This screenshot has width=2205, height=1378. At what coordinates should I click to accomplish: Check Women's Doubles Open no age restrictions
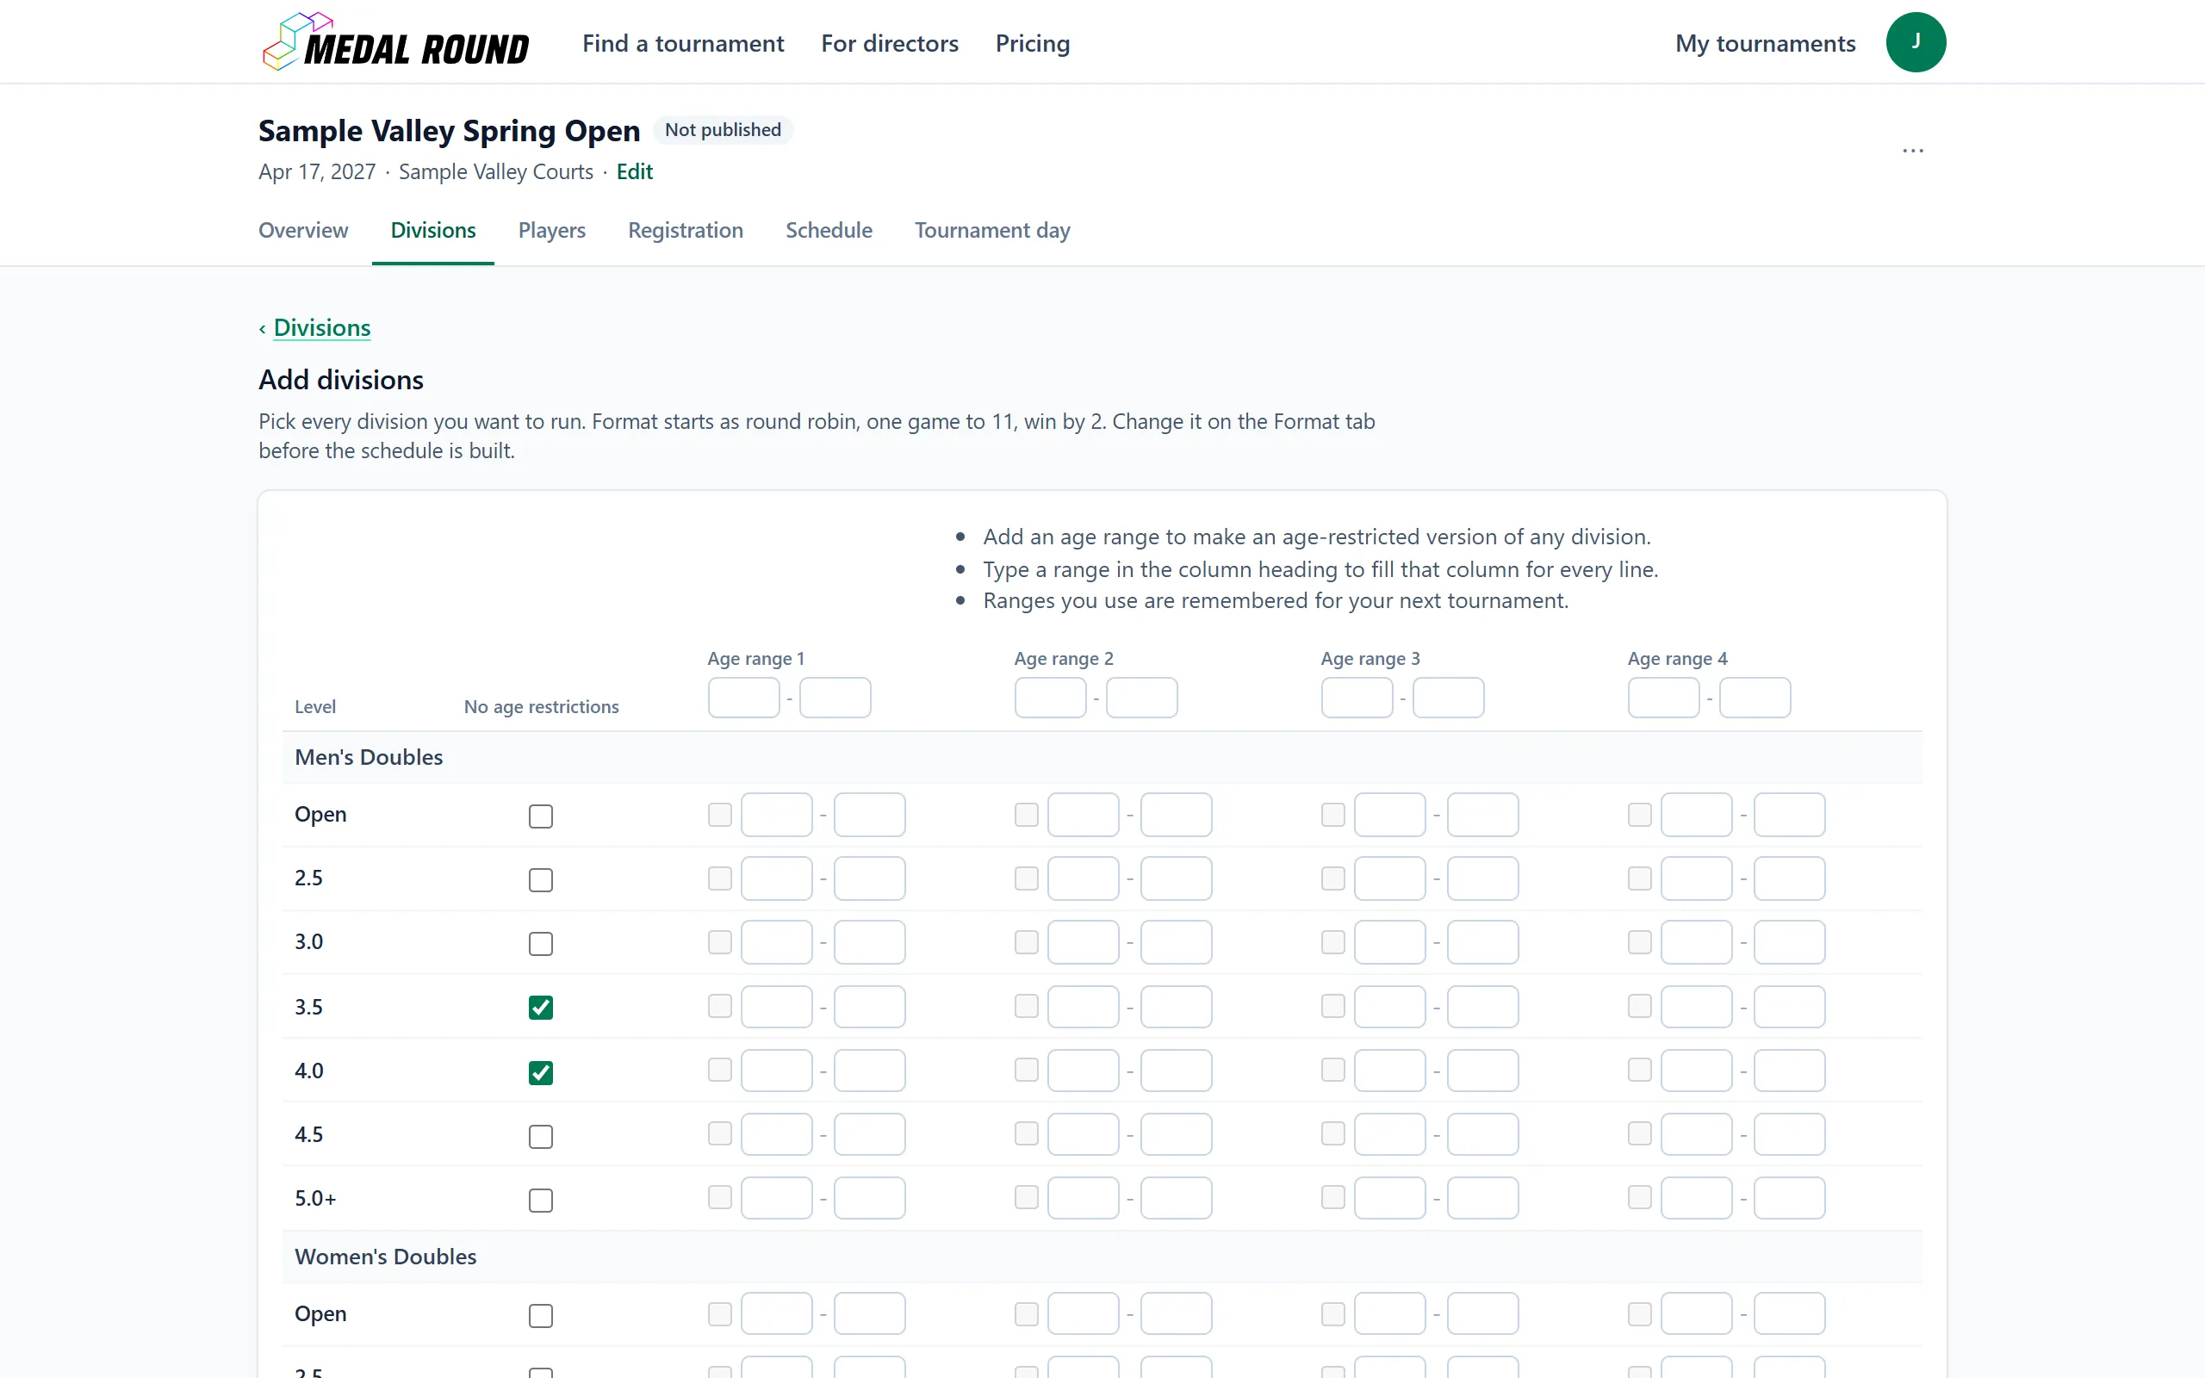(540, 1315)
